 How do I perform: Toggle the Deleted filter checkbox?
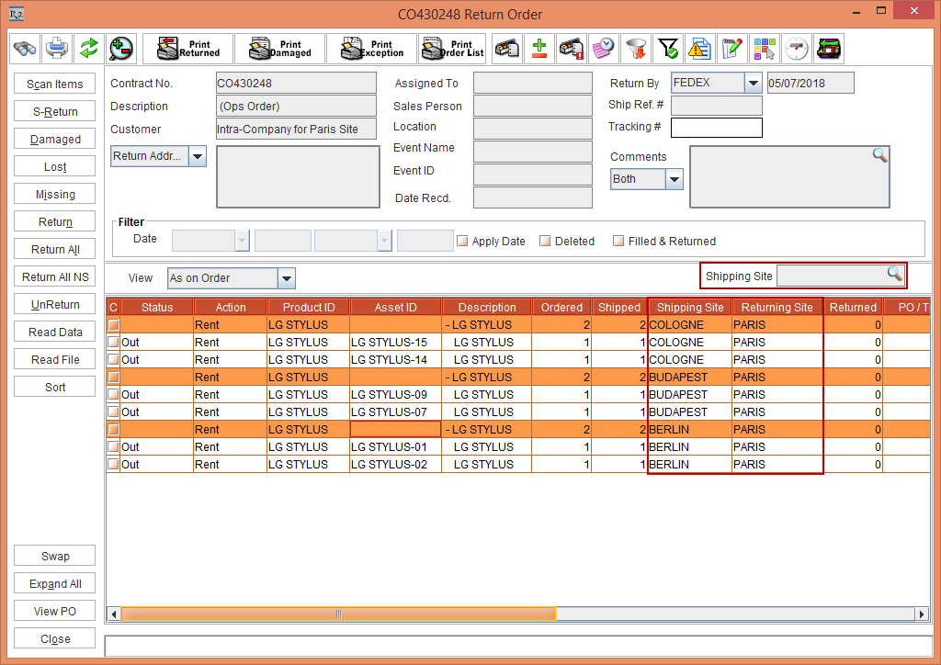point(545,242)
